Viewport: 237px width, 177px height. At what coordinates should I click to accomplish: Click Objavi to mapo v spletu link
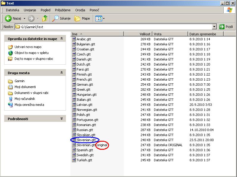(31, 53)
